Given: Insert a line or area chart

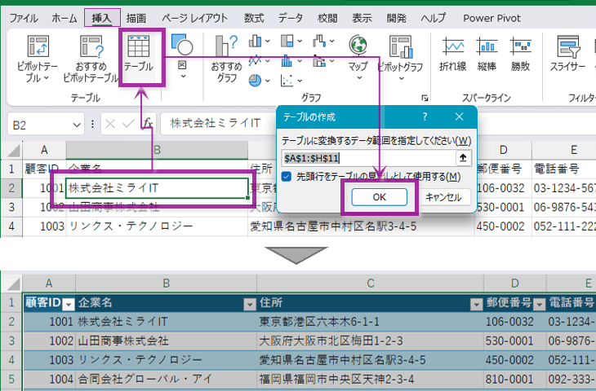Looking at the screenshot, I should pos(255,60).
